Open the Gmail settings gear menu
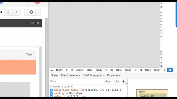 click(32, 12)
